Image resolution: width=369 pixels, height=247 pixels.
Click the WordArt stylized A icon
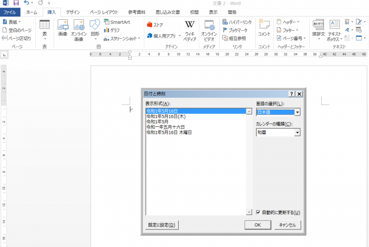[x=347, y=30]
